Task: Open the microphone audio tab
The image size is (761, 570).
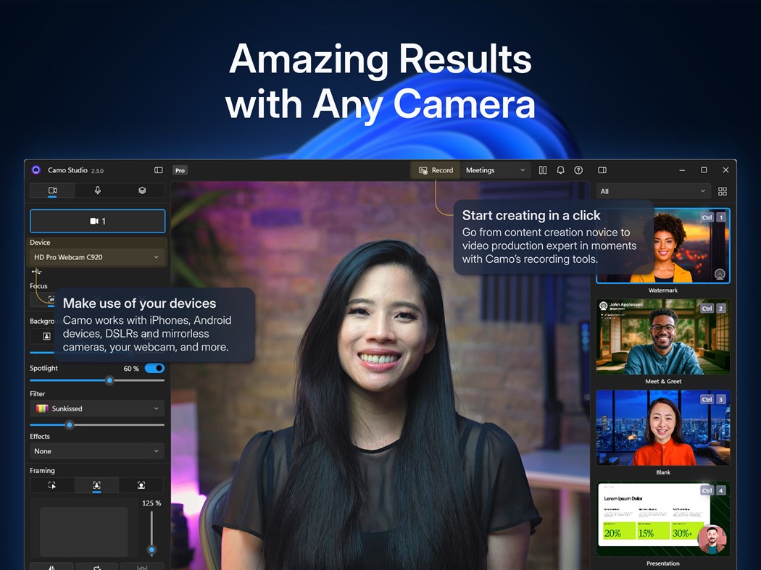Action: pos(98,190)
